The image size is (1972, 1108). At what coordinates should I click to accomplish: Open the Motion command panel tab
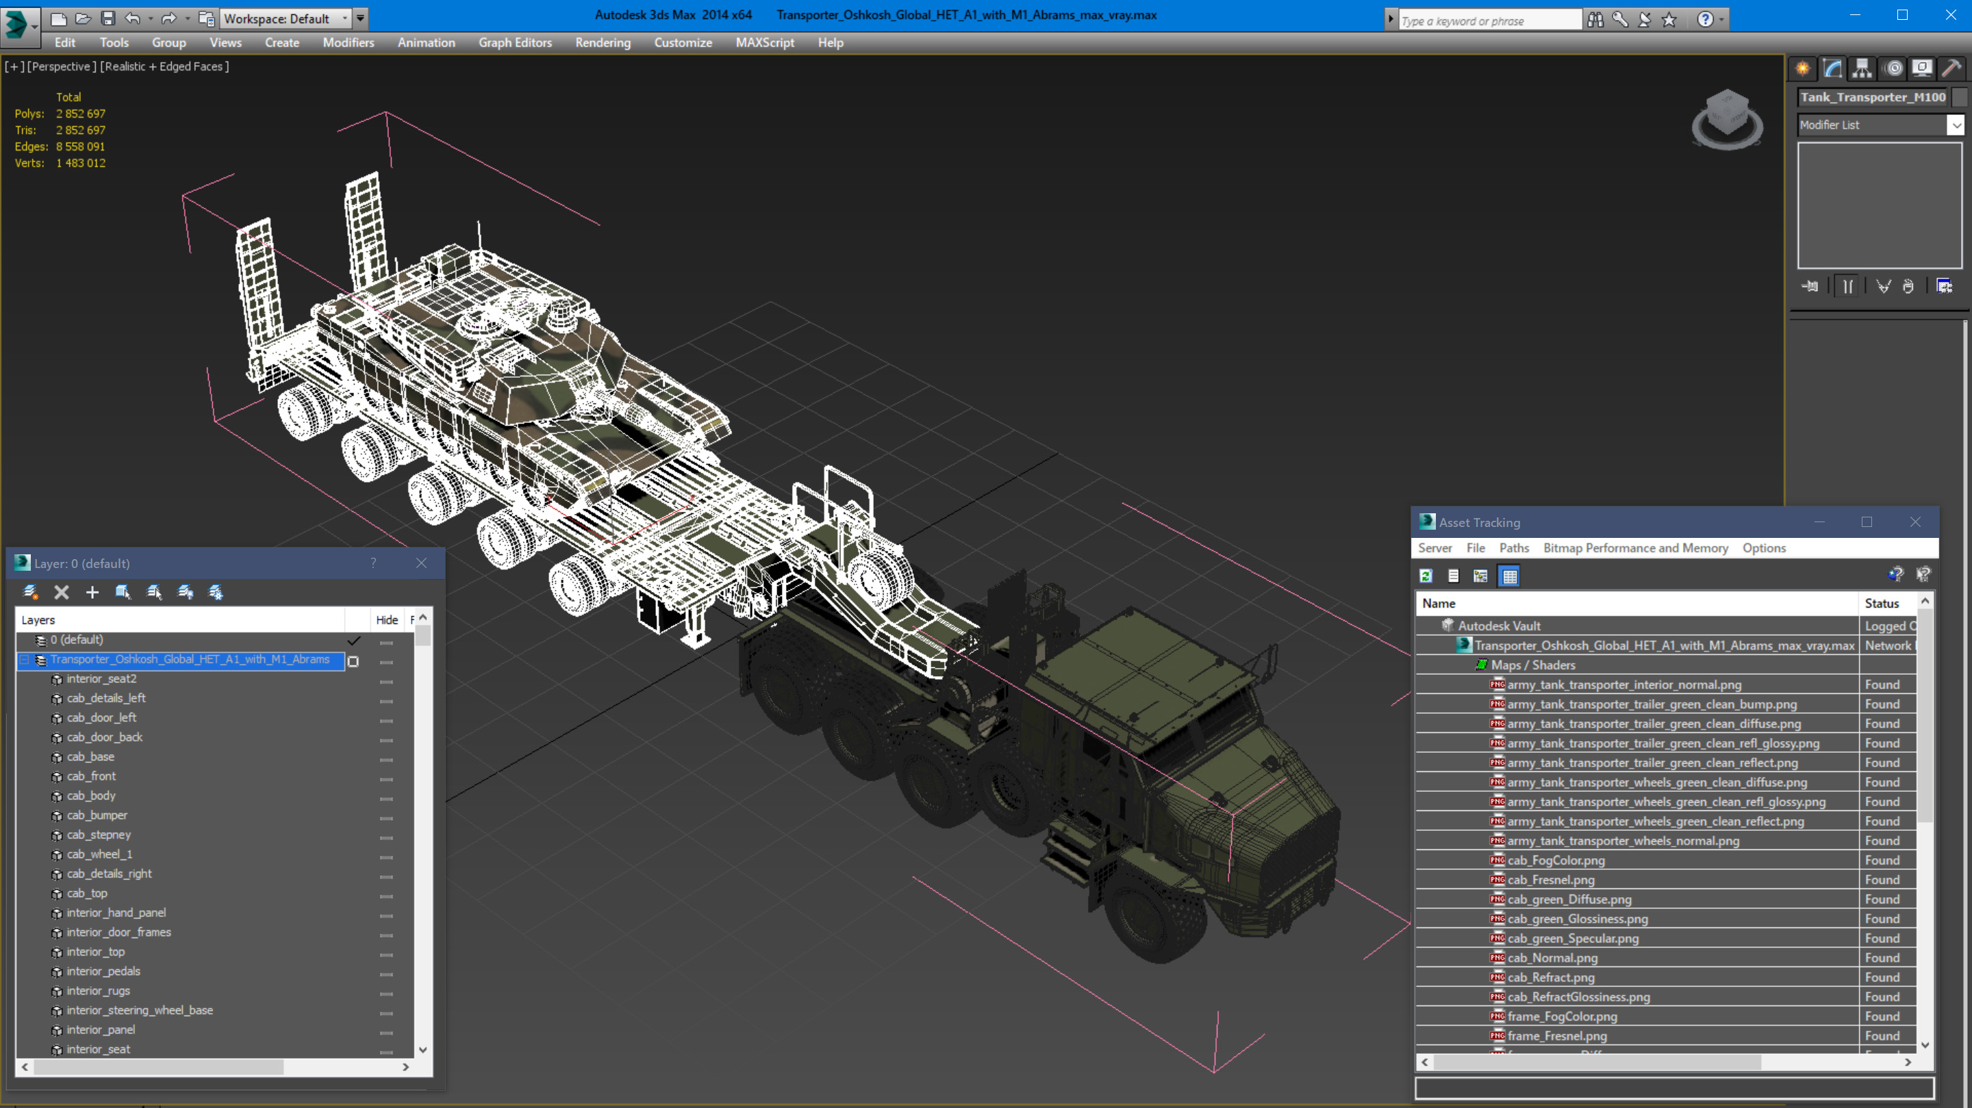click(1893, 69)
